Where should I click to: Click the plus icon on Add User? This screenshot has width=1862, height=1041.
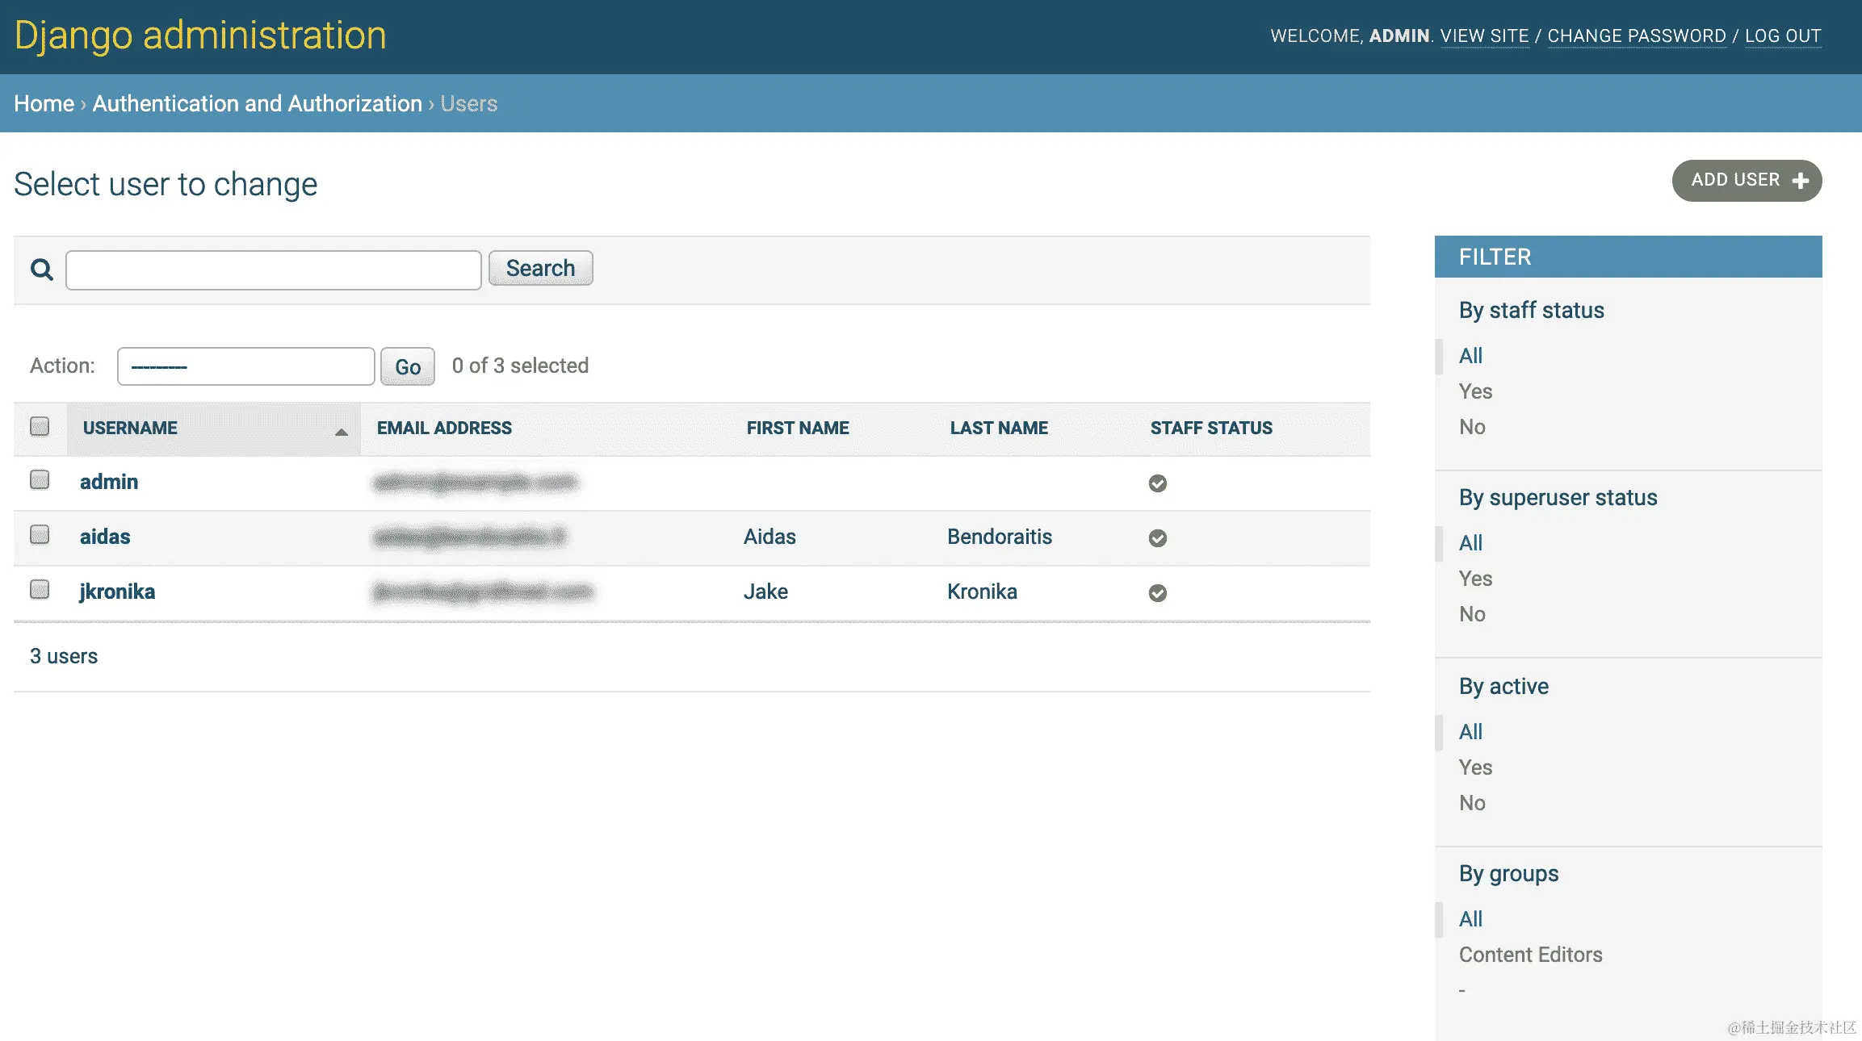(1800, 181)
